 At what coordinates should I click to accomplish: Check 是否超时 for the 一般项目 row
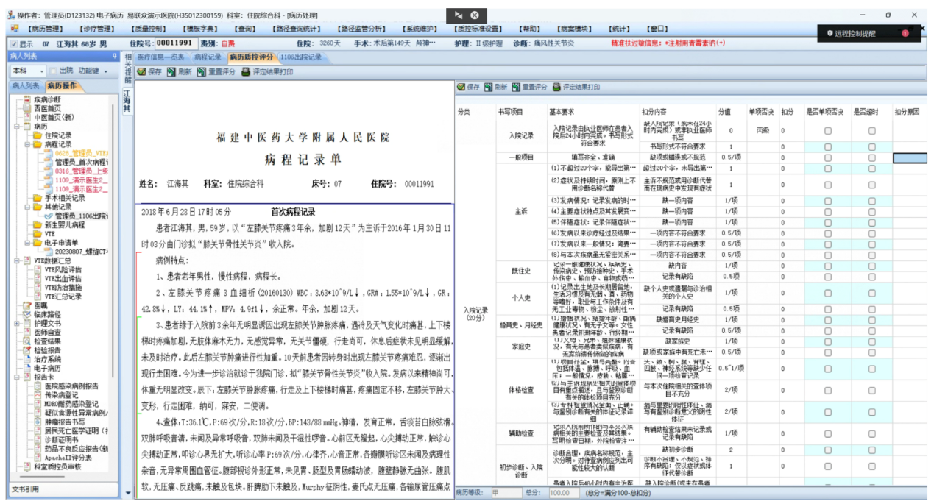[872, 157]
